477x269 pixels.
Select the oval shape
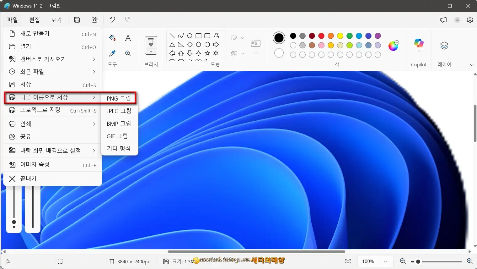point(190,36)
